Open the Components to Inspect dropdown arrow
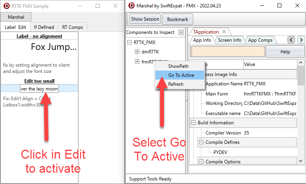 click(181, 32)
